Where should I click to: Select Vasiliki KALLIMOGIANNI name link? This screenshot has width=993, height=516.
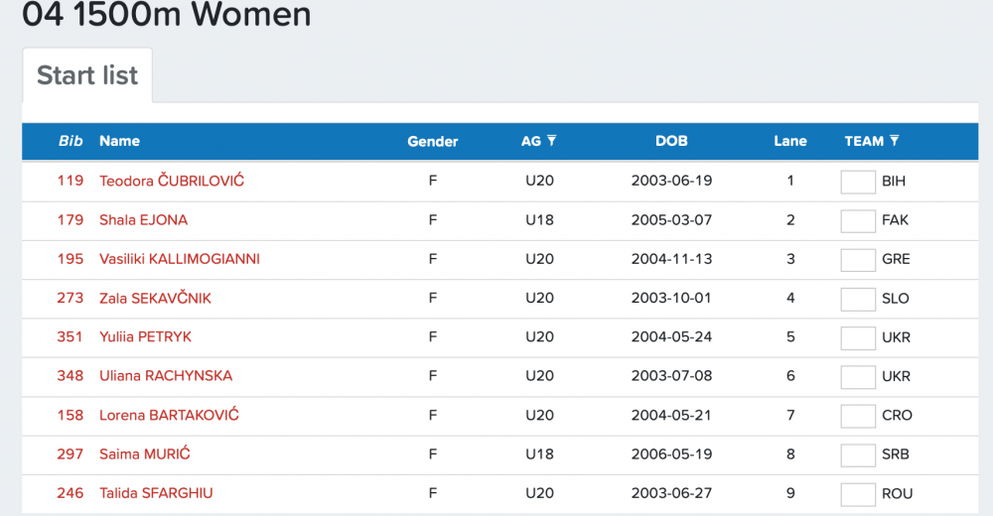click(180, 259)
